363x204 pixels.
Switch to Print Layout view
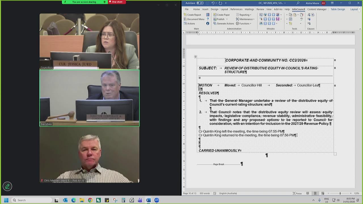tap(315, 193)
